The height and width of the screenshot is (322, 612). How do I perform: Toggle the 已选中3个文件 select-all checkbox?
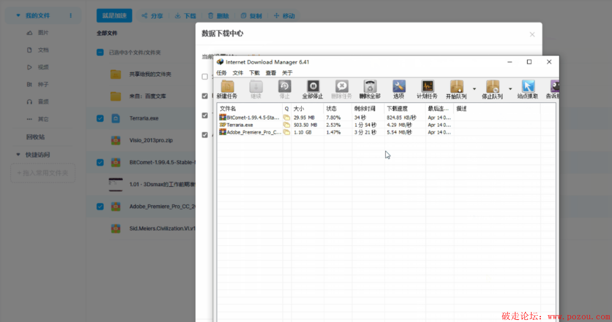pos(100,52)
